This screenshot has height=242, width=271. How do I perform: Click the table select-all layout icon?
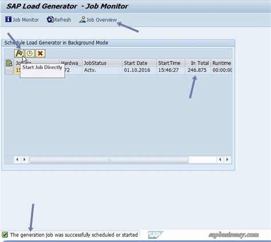coord(9,63)
